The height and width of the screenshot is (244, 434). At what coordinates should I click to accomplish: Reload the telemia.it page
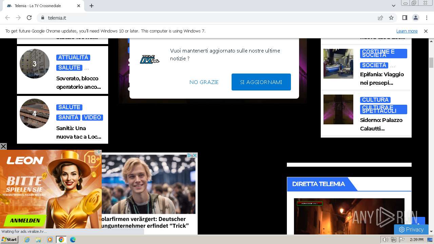point(29,18)
